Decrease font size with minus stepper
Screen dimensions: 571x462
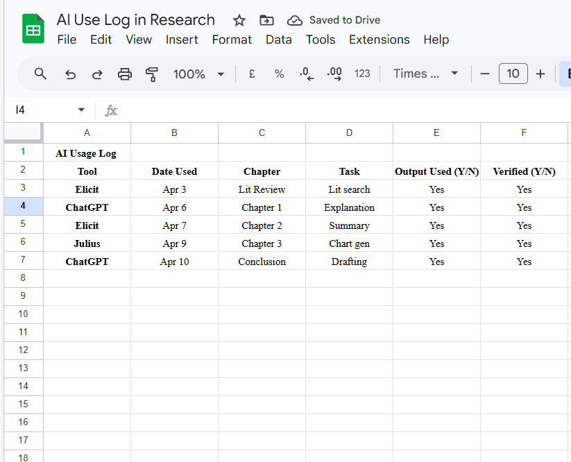pos(484,73)
